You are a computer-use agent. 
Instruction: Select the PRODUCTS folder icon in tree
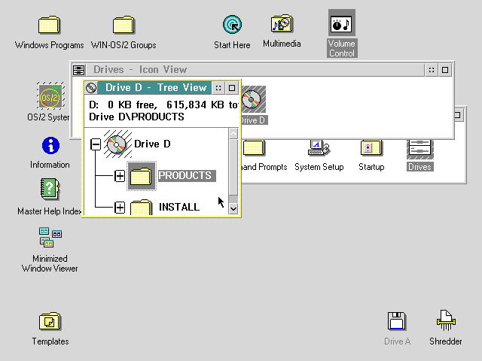[142, 176]
